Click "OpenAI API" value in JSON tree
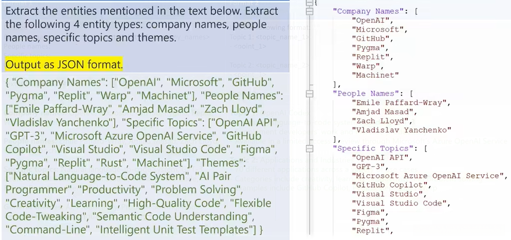Image resolution: width=511 pixels, height=240 pixels. pyautogui.click(x=380, y=157)
